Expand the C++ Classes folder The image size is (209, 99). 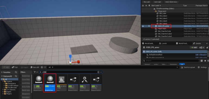click(x=3, y=90)
